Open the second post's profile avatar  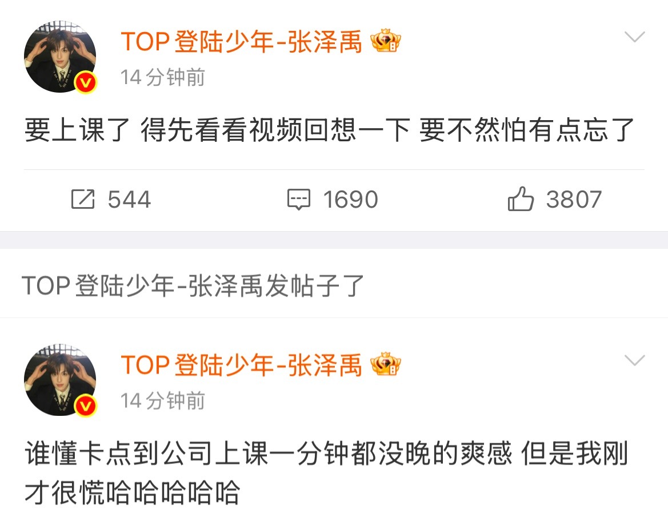tap(60, 380)
